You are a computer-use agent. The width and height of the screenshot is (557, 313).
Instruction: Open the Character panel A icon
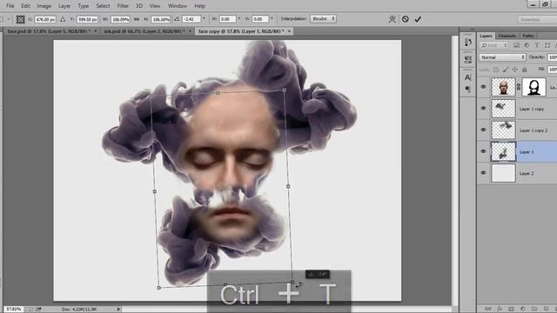point(468,77)
